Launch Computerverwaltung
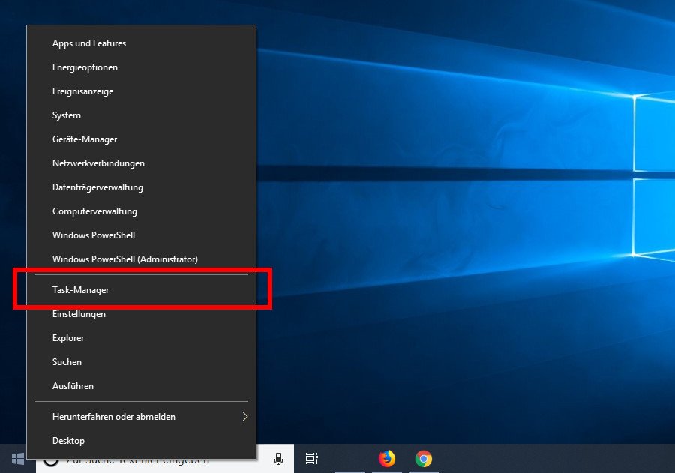Screen dimensions: 675x473 [94, 211]
